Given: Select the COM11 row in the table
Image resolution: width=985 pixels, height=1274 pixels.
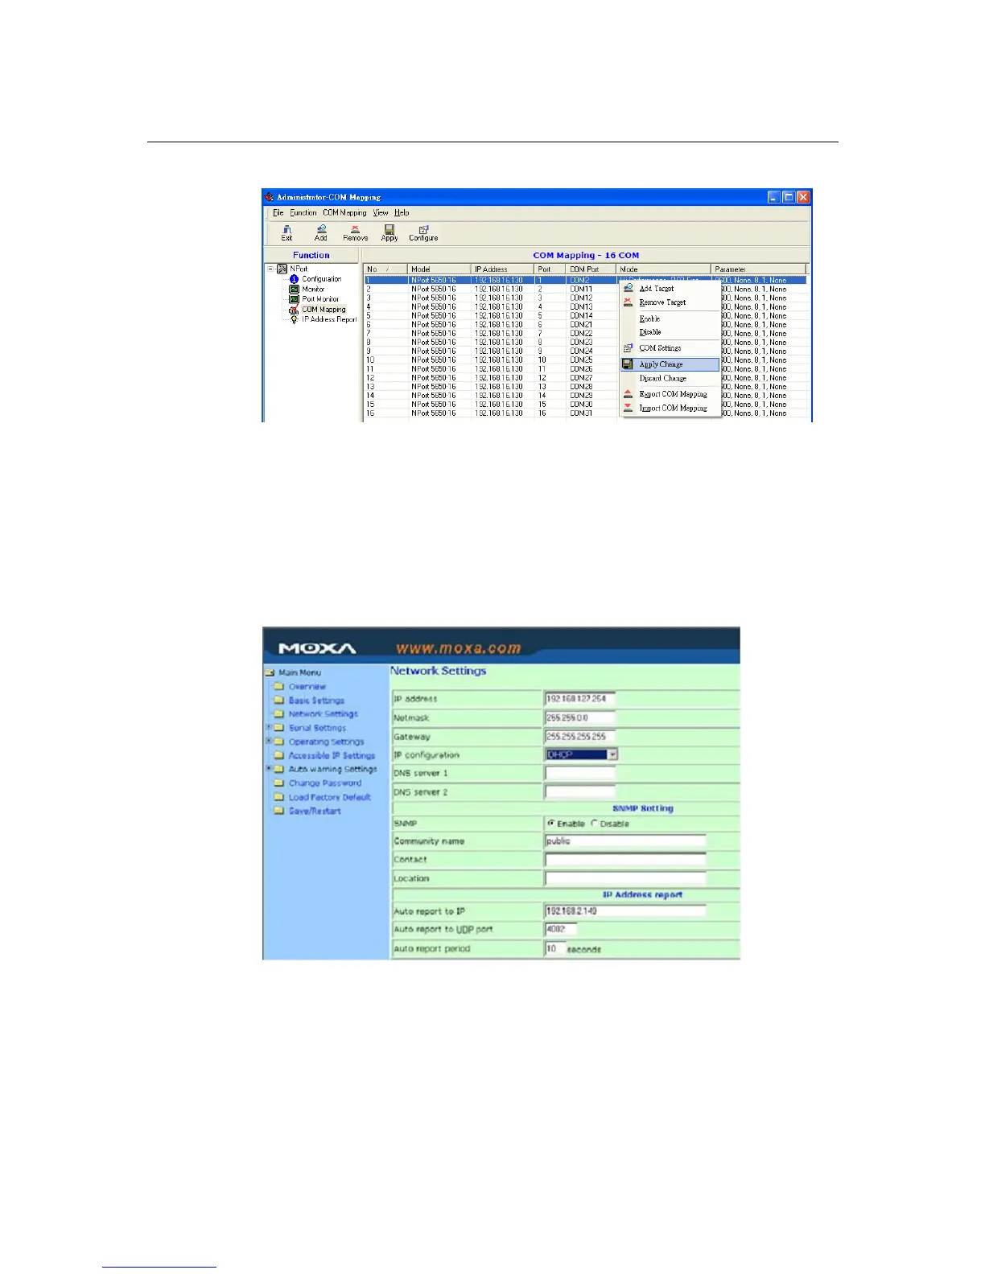Looking at the screenshot, I should point(585,289).
